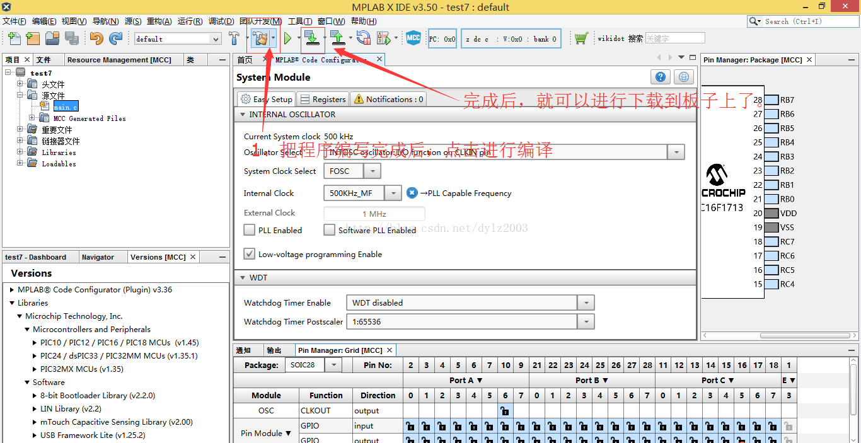861x443 pixels.
Task: Select main.c in the project tree
Action: point(65,107)
